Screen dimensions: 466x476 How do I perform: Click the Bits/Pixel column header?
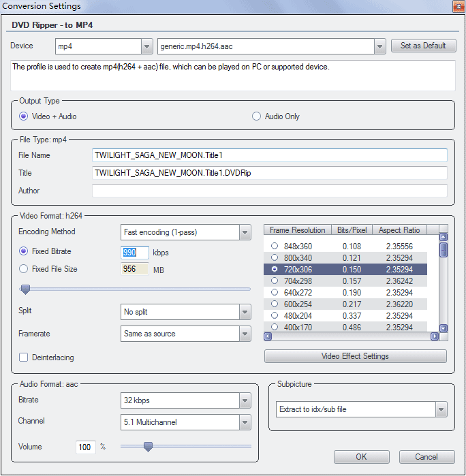352,230
